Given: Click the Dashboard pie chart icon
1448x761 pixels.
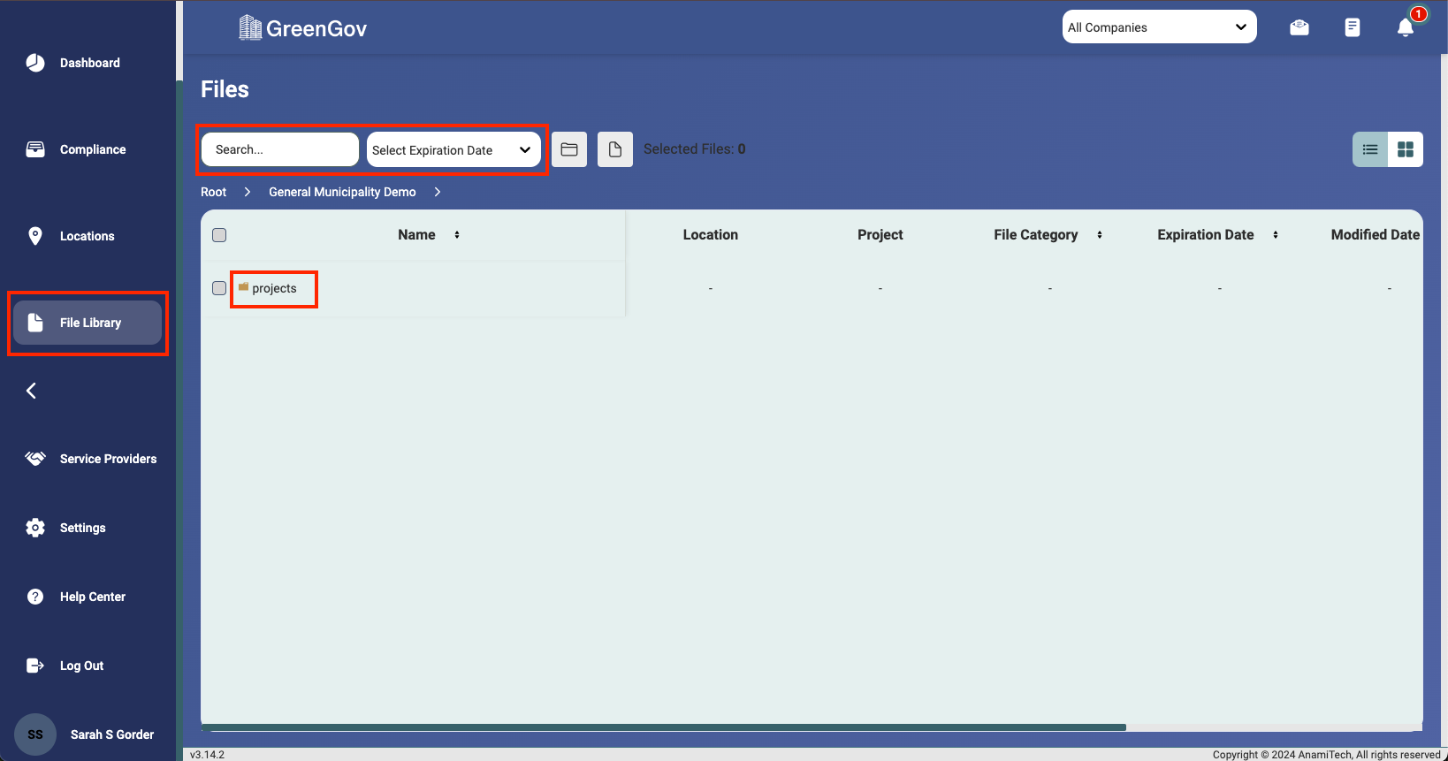Looking at the screenshot, I should [x=35, y=63].
